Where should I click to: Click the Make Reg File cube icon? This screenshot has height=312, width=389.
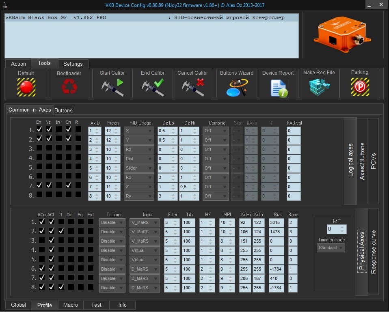click(319, 87)
